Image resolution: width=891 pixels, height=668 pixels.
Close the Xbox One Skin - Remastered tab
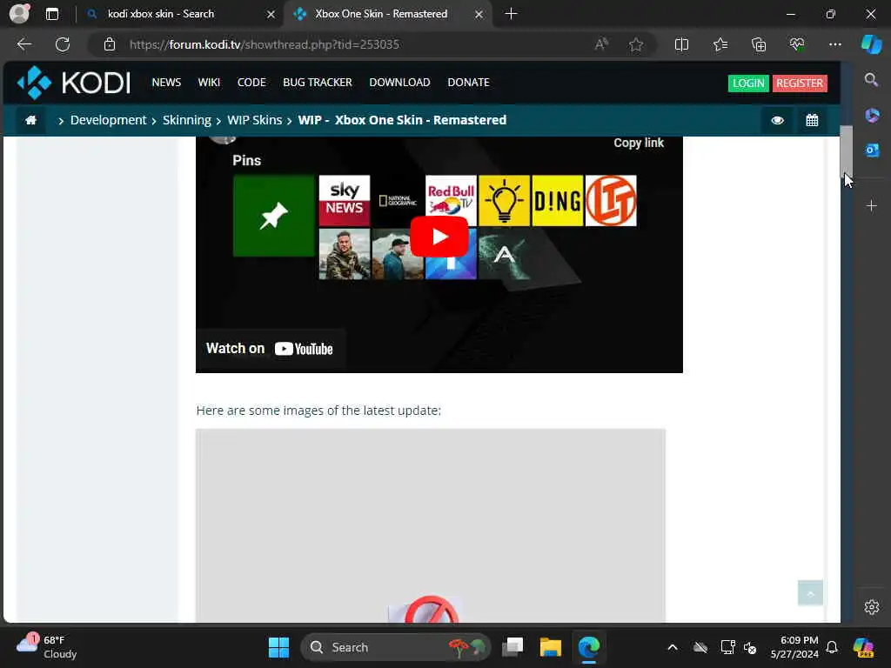479,14
